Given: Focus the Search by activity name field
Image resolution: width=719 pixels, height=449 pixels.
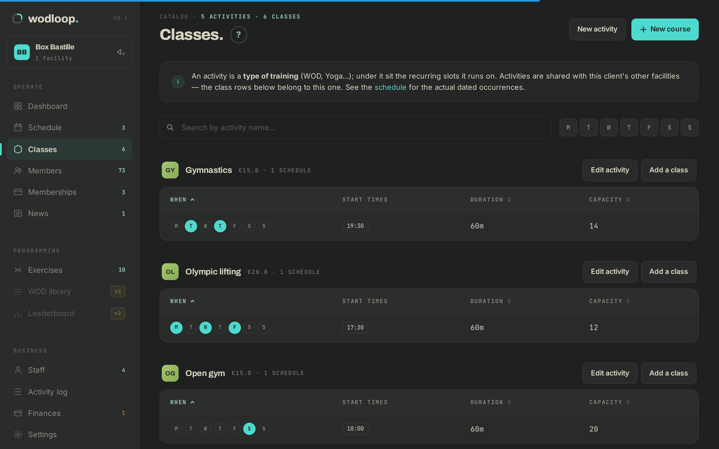Looking at the screenshot, I should pyautogui.click(x=355, y=128).
